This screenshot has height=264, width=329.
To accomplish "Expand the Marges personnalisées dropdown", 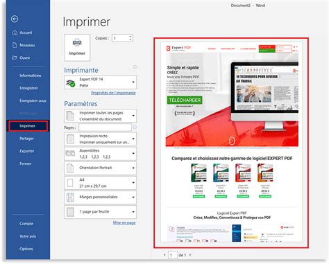I will (x=100, y=197).
